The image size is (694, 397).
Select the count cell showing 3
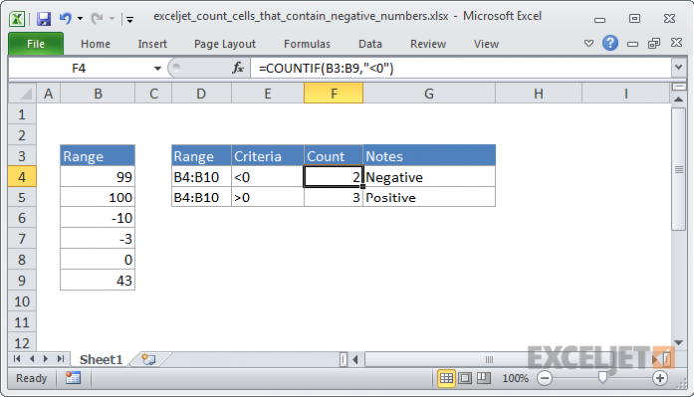pos(334,197)
